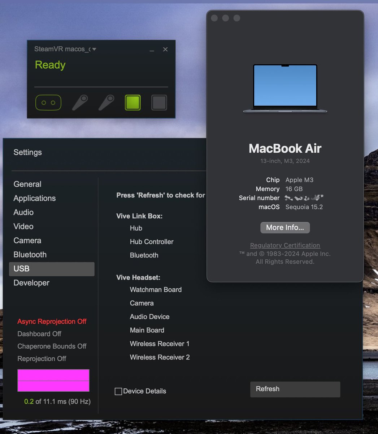Open the Developer settings tab
Screen dimensions: 378x434
pos(31,283)
